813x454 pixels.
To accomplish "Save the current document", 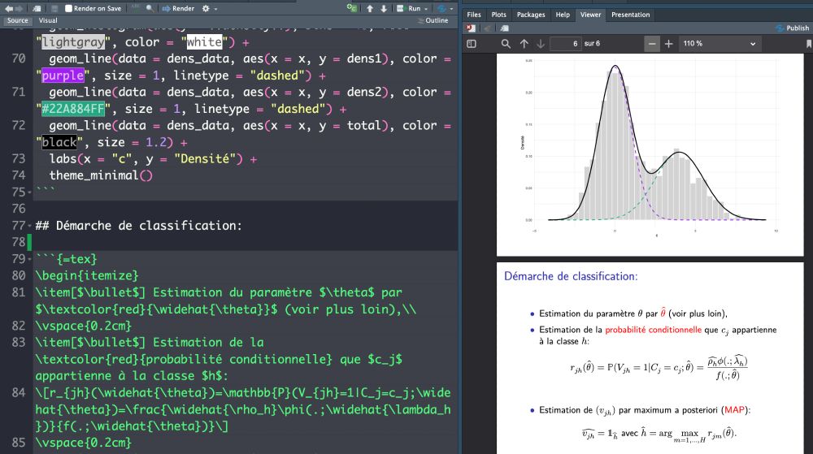I will 54,8.
